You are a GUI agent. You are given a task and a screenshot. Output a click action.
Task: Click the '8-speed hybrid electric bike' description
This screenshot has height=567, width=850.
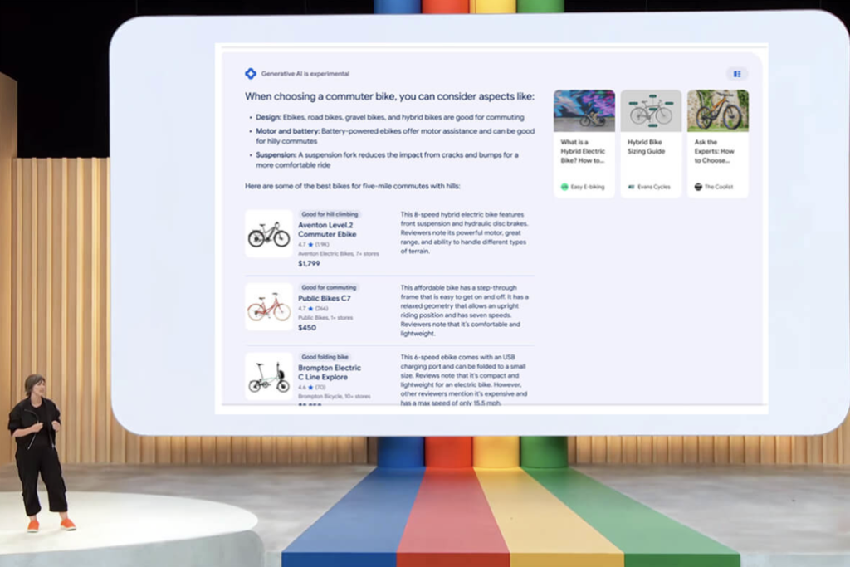464,232
